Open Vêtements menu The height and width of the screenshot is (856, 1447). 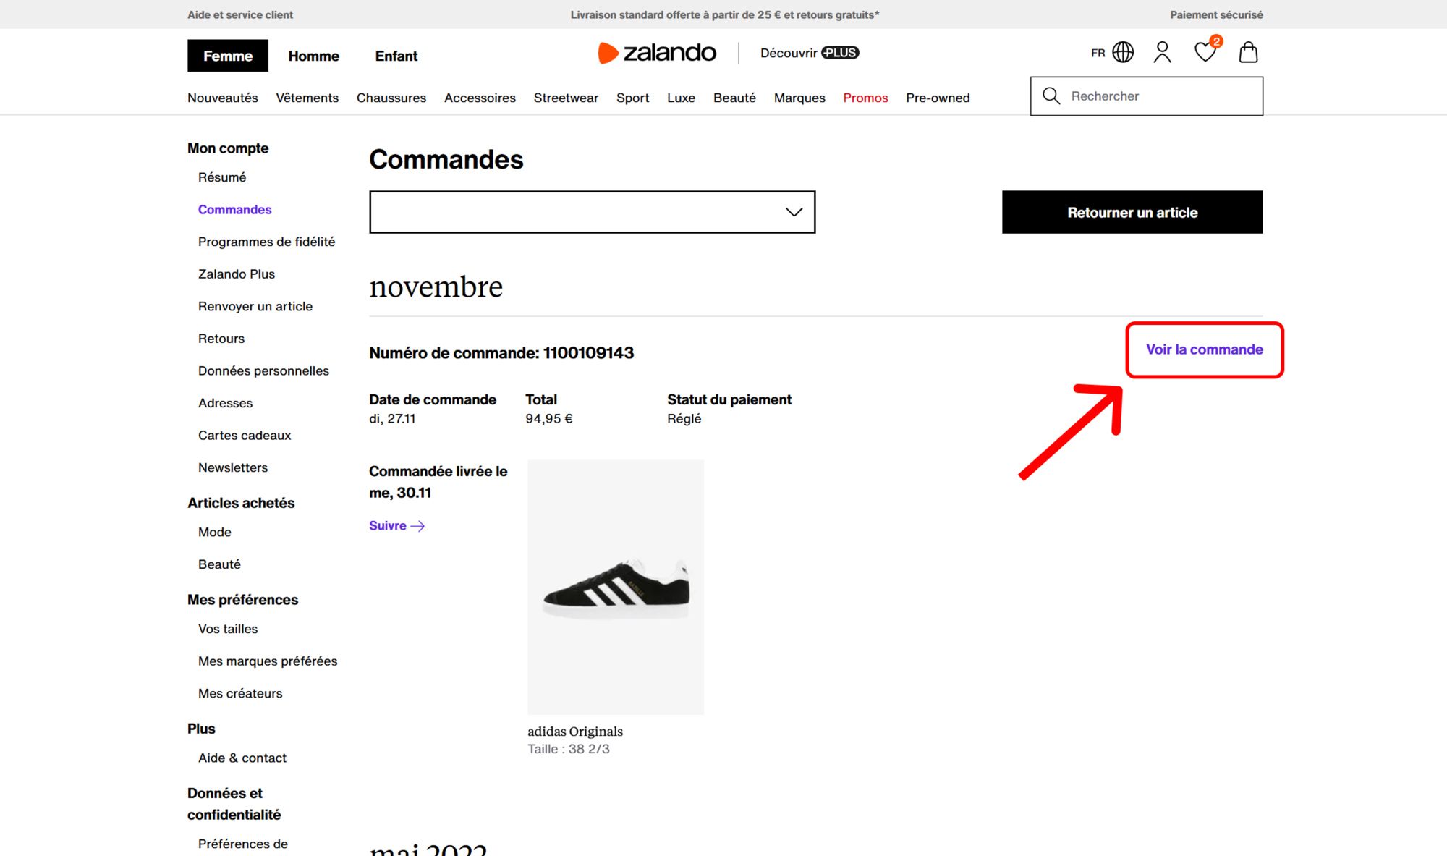coord(307,98)
